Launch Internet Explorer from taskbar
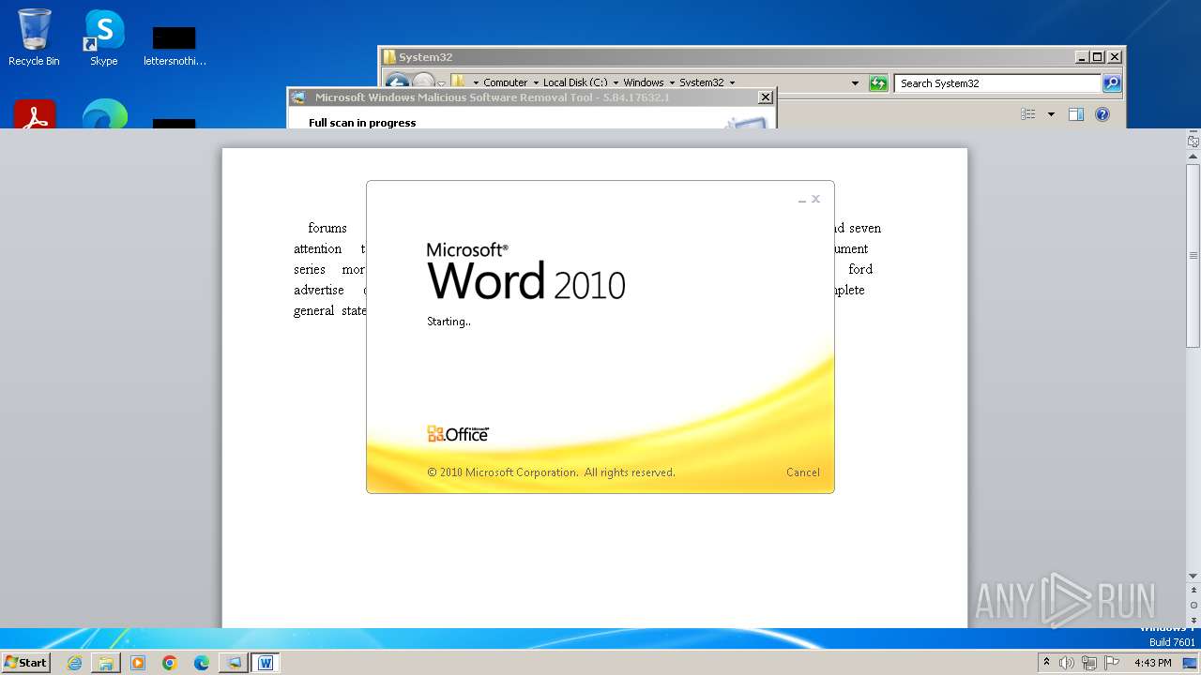 (x=74, y=663)
